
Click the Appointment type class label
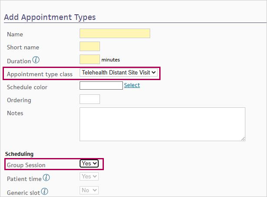pyautogui.click(x=40, y=74)
